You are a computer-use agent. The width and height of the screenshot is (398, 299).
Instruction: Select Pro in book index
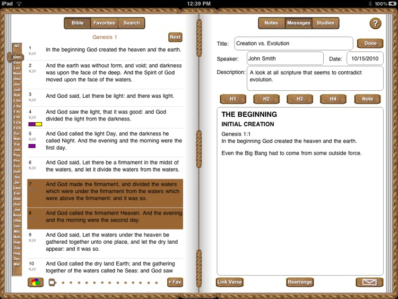tap(17, 161)
